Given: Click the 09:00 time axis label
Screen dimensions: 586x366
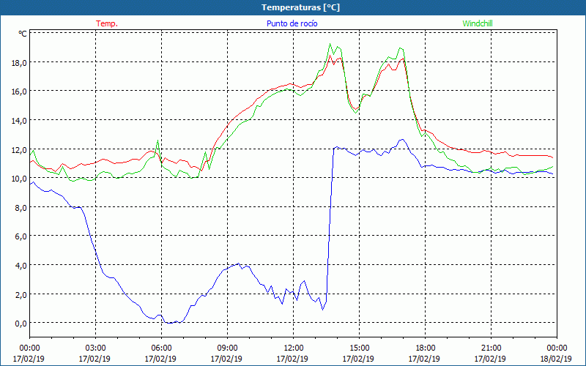Looking at the screenshot, I should (x=227, y=348).
